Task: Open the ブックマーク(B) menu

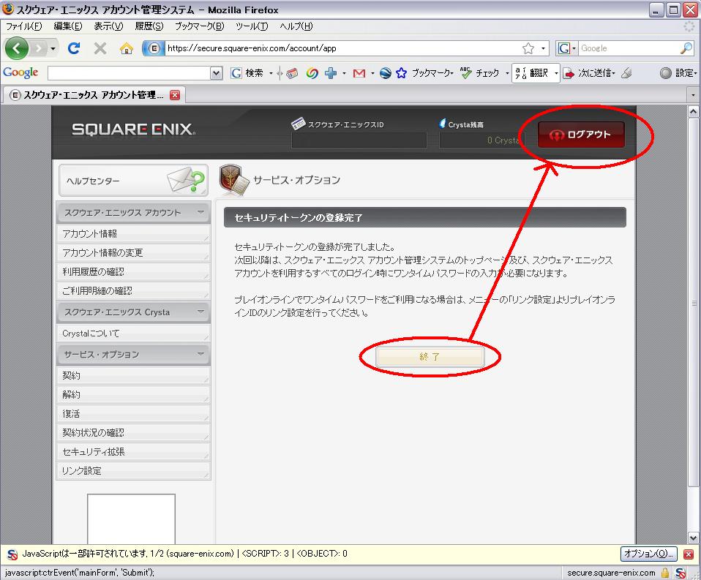Action: (x=199, y=26)
